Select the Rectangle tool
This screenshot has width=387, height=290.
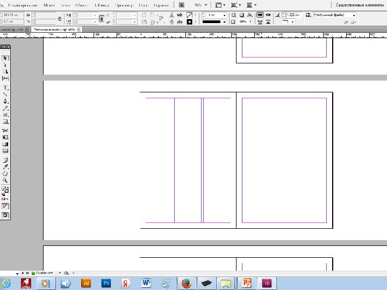[x=5, y=121]
